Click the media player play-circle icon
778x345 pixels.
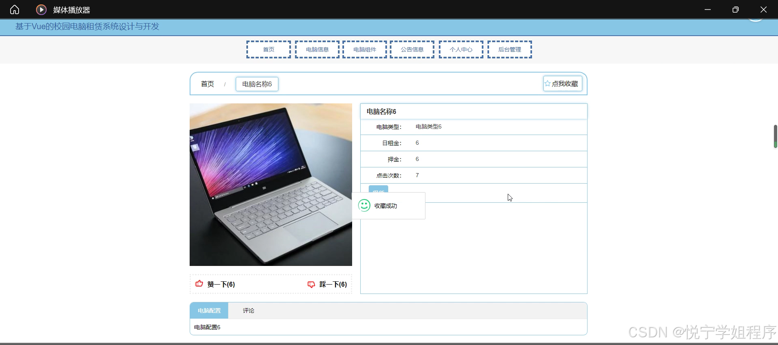coord(41,9)
